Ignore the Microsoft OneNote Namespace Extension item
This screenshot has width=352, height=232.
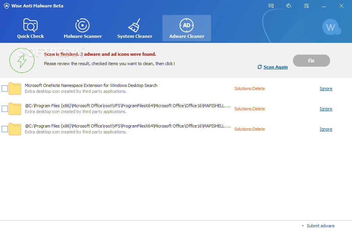coord(326,89)
